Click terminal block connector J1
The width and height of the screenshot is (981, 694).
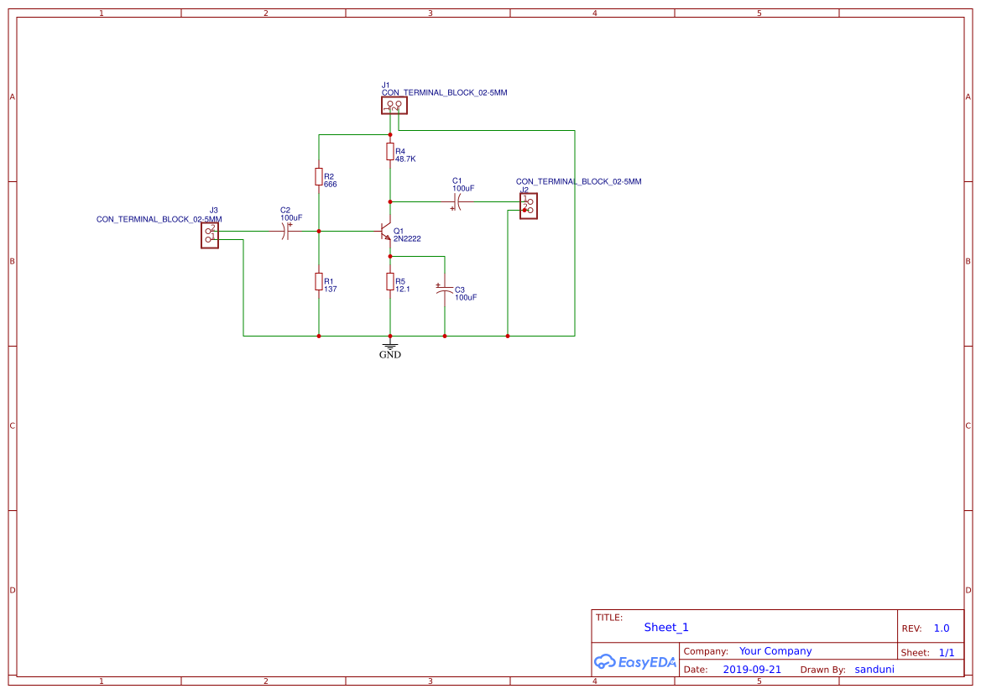click(x=392, y=105)
